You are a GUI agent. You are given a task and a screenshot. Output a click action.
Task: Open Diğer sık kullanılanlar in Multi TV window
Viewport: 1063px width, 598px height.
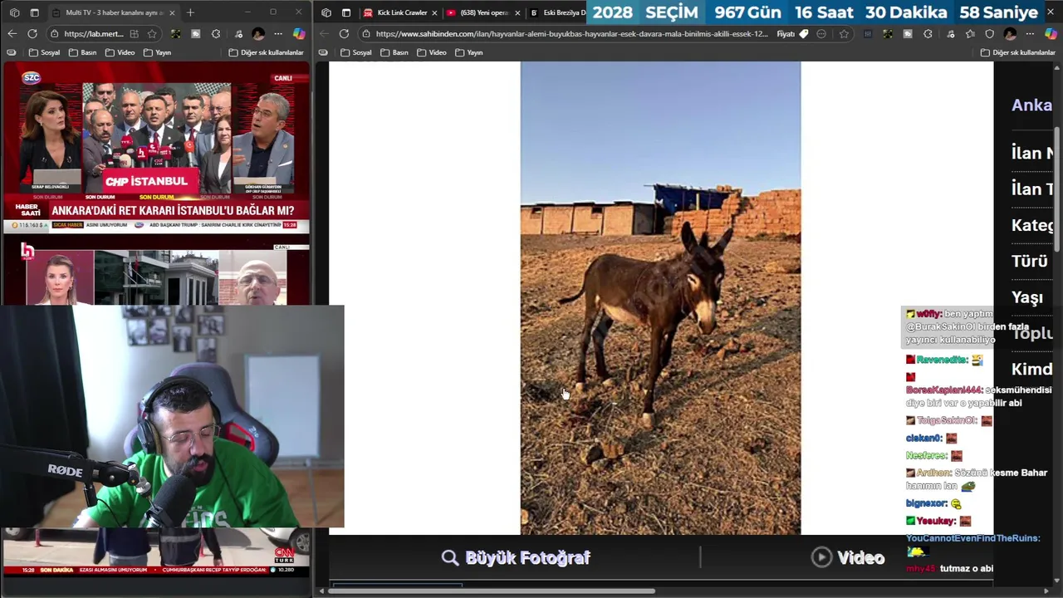pos(266,52)
